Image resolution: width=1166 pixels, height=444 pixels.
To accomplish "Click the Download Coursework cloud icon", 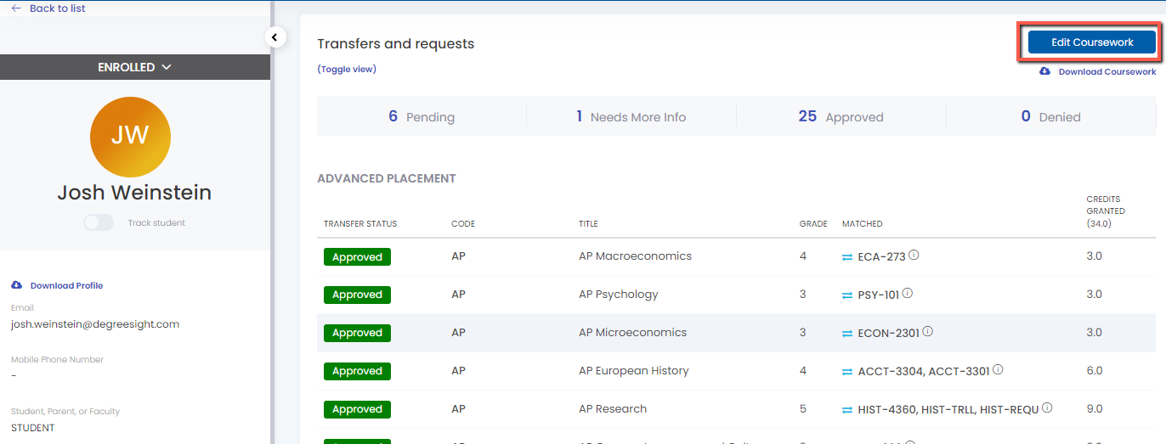I will (x=1044, y=72).
